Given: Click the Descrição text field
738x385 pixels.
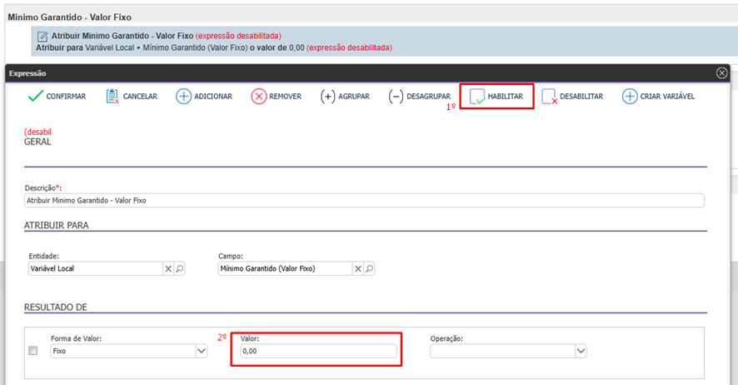Looking at the screenshot, I should click(364, 201).
